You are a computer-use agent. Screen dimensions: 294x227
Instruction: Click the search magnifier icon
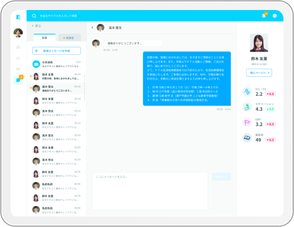pyautogui.click(x=34, y=16)
